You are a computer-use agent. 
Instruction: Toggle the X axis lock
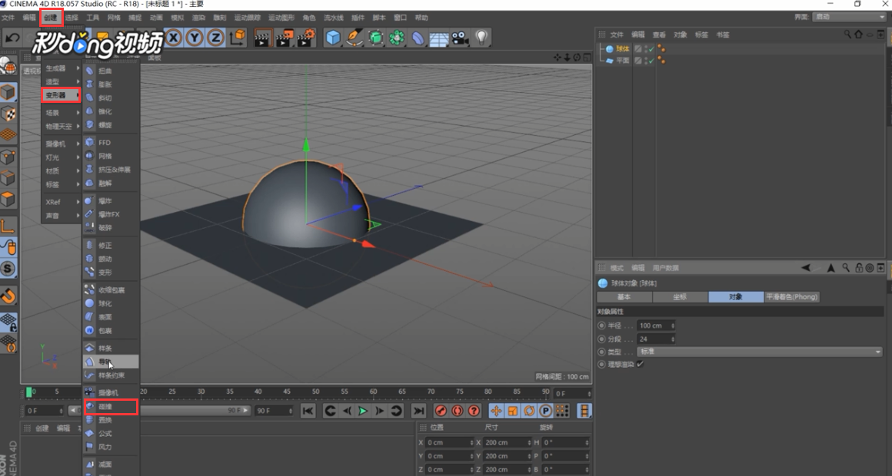174,37
